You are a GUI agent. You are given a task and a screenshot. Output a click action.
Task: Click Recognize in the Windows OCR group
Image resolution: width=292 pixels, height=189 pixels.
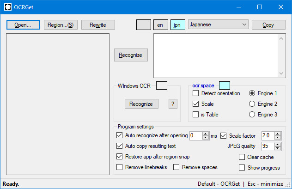tap(141, 104)
